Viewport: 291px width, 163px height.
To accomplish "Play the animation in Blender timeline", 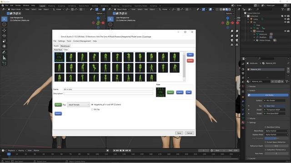I will (123, 150).
